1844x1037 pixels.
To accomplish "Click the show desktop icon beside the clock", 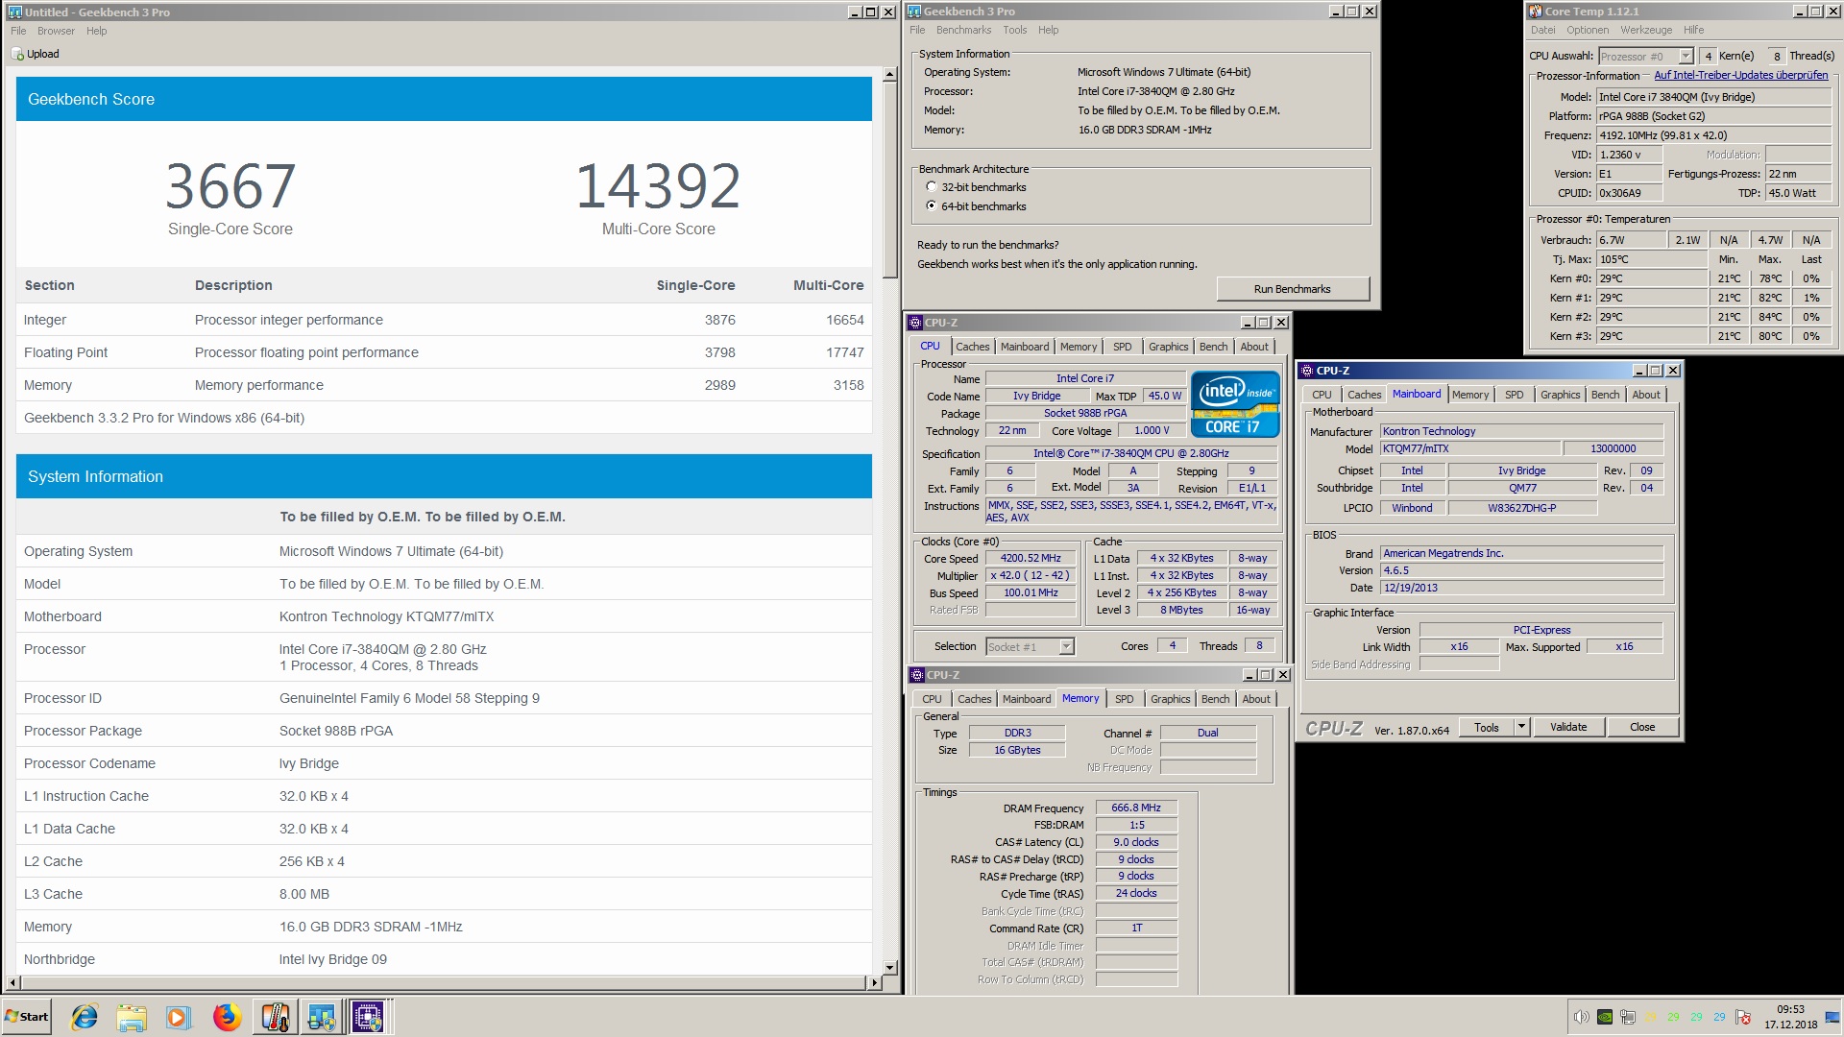I will point(1833,1017).
